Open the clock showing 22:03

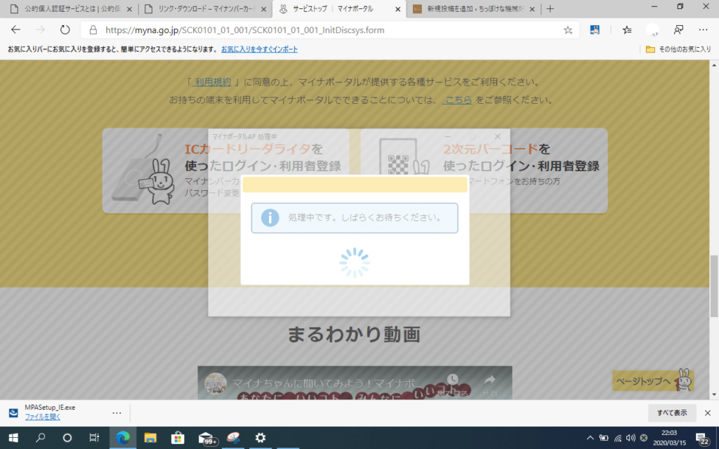[x=669, y=438]
